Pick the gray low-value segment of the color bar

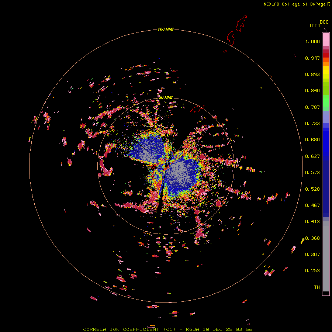point(326,256)
